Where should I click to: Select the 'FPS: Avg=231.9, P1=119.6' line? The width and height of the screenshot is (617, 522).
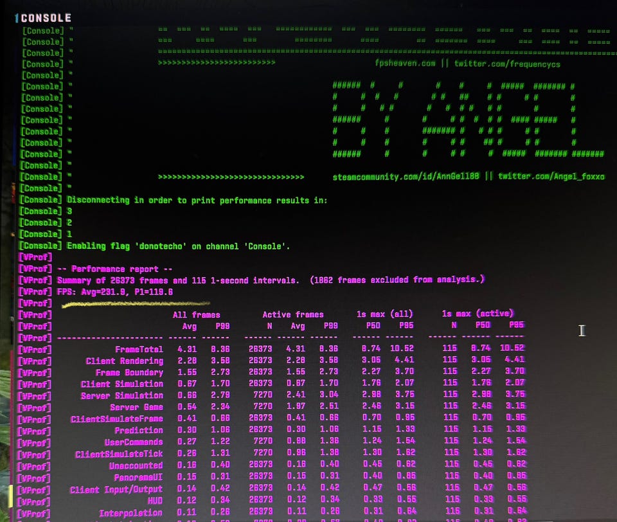pyautogui.click(x=115, y=292)
